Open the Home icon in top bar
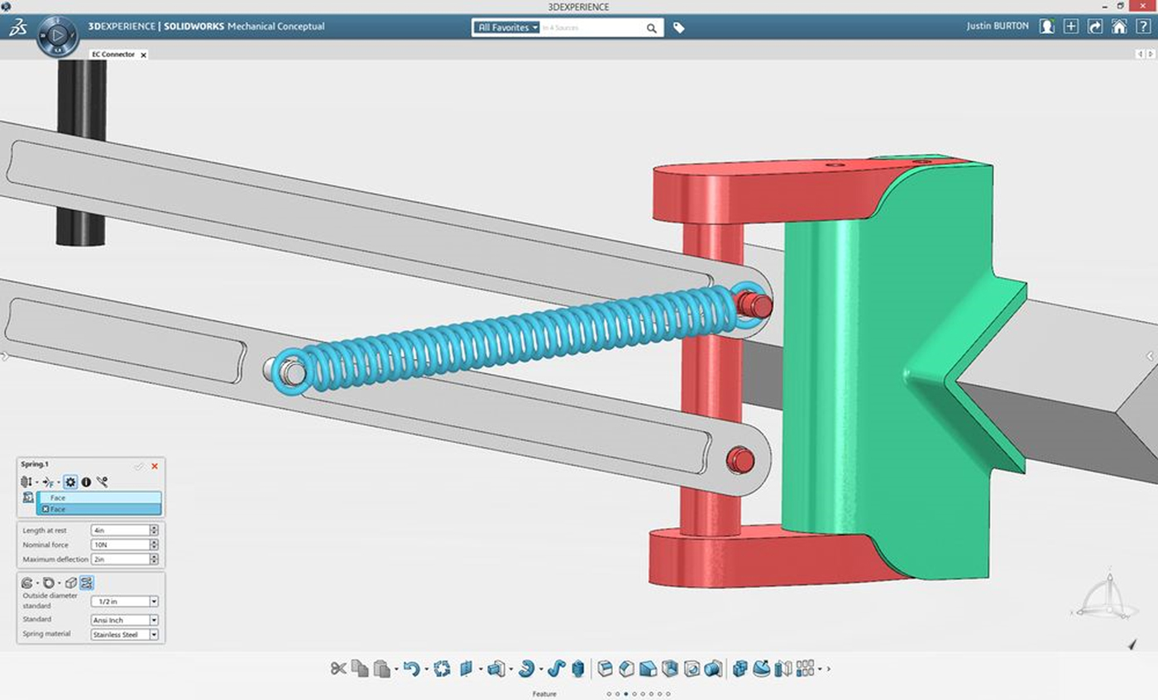Screen dimensions: 1158x700 (1118, 26)
